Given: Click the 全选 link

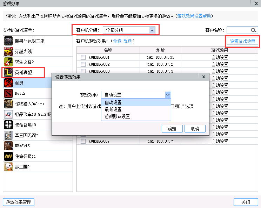Looking at the screenshot, I should pyautogui.click(x=118, y=41).
